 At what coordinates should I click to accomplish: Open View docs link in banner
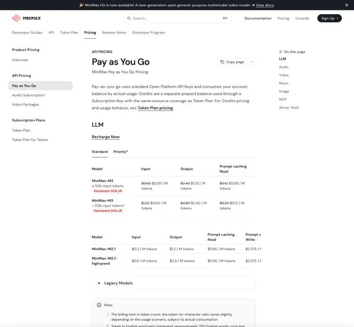[x=265, y=5]
